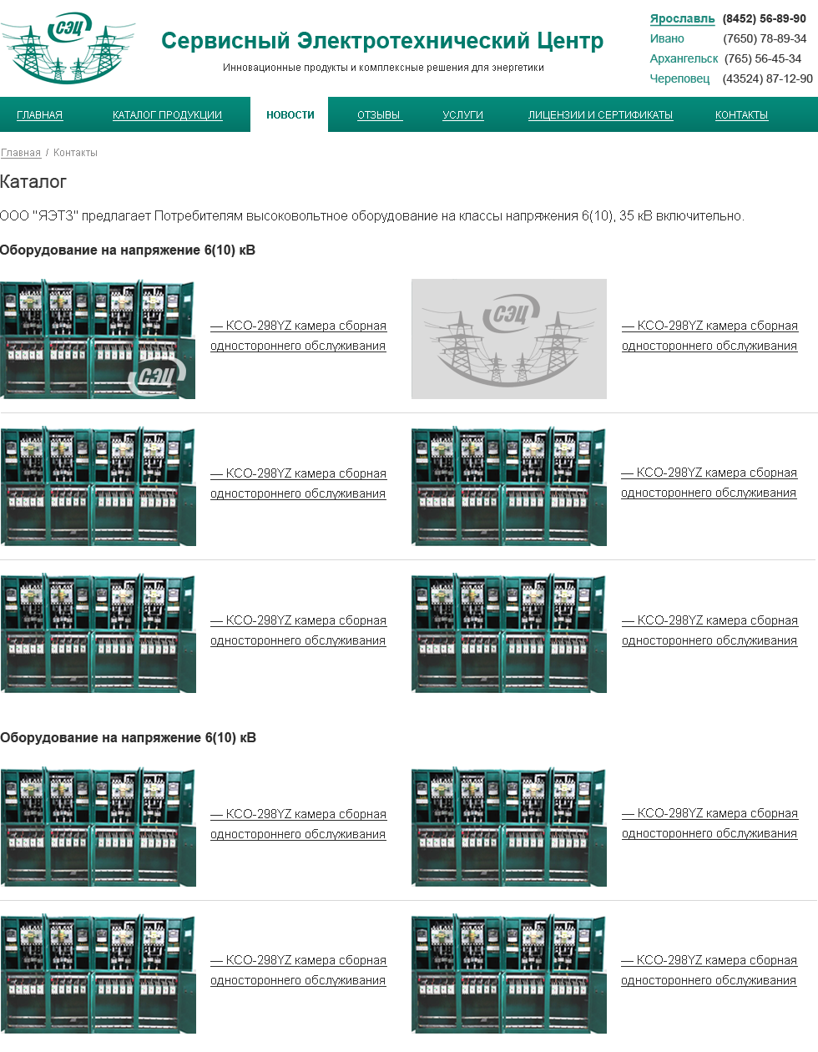
Task: Click the СЭЦ power-line logo in header
Action: click(x=68, y=48)
